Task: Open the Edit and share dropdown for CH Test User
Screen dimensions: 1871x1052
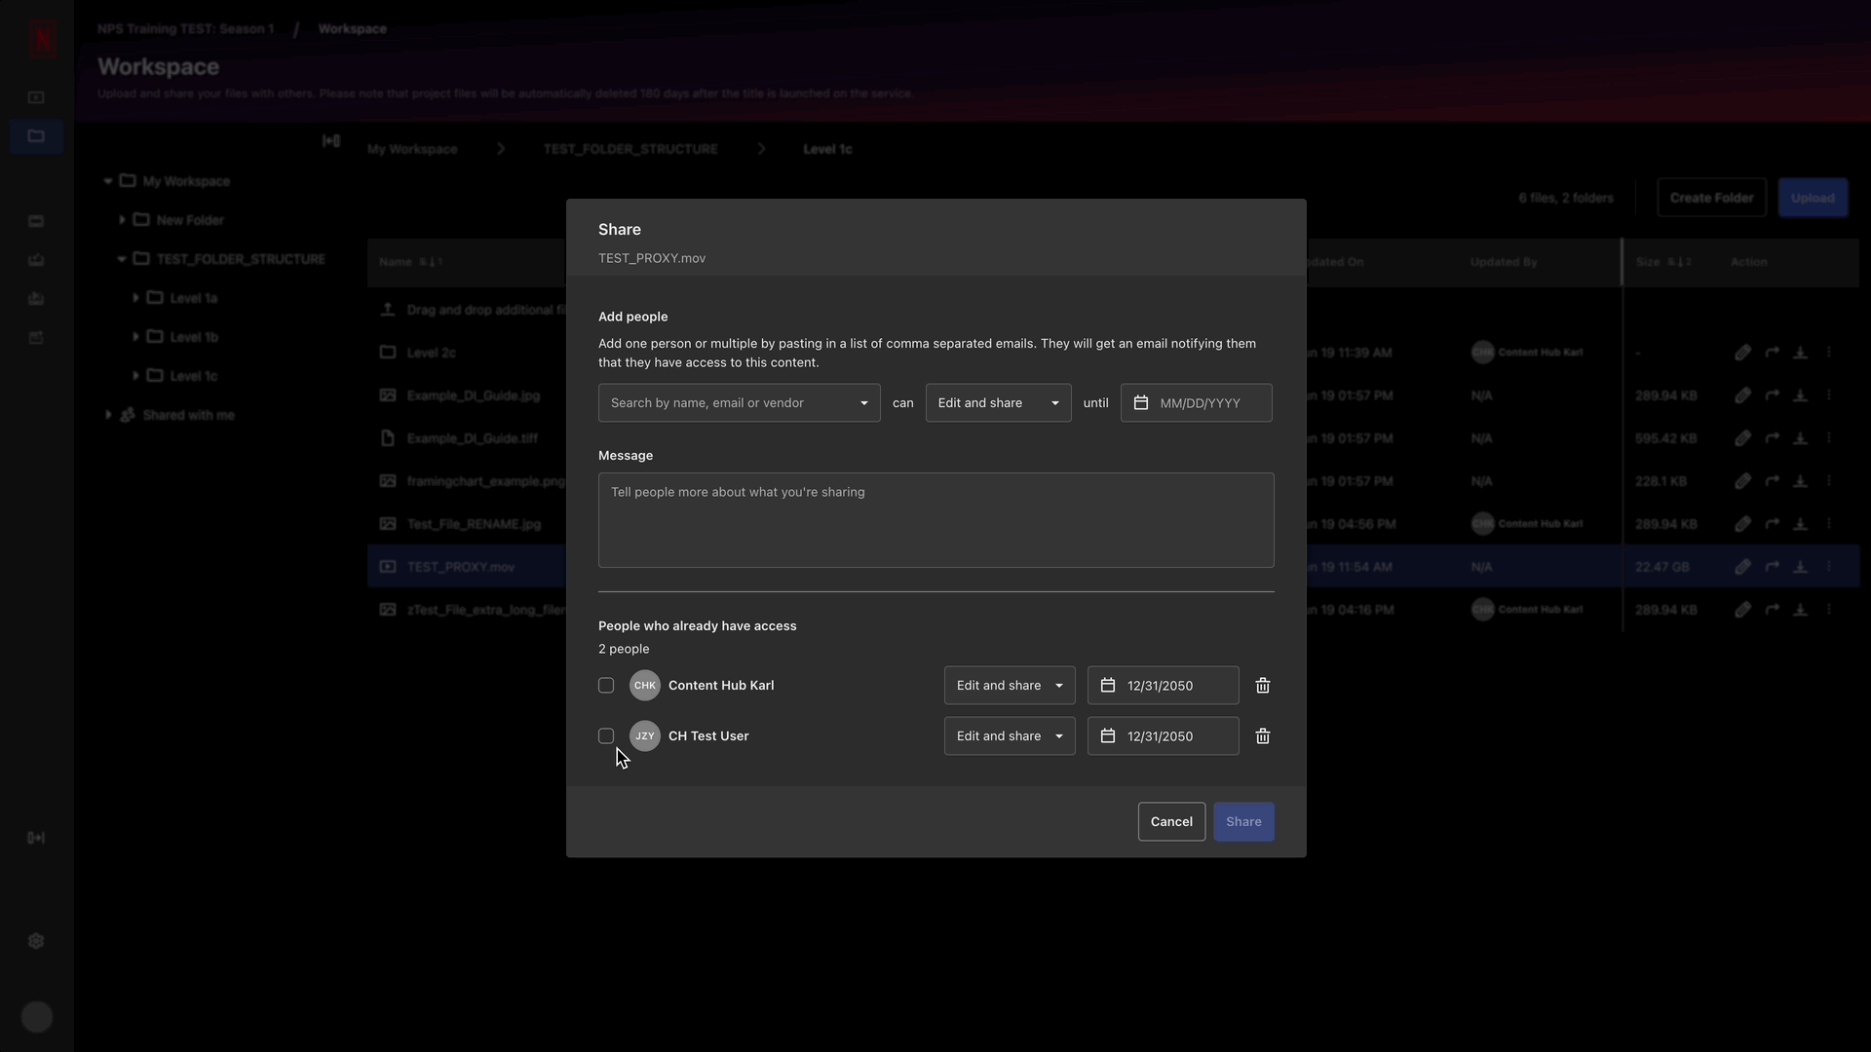Action: coord(1009,736)
